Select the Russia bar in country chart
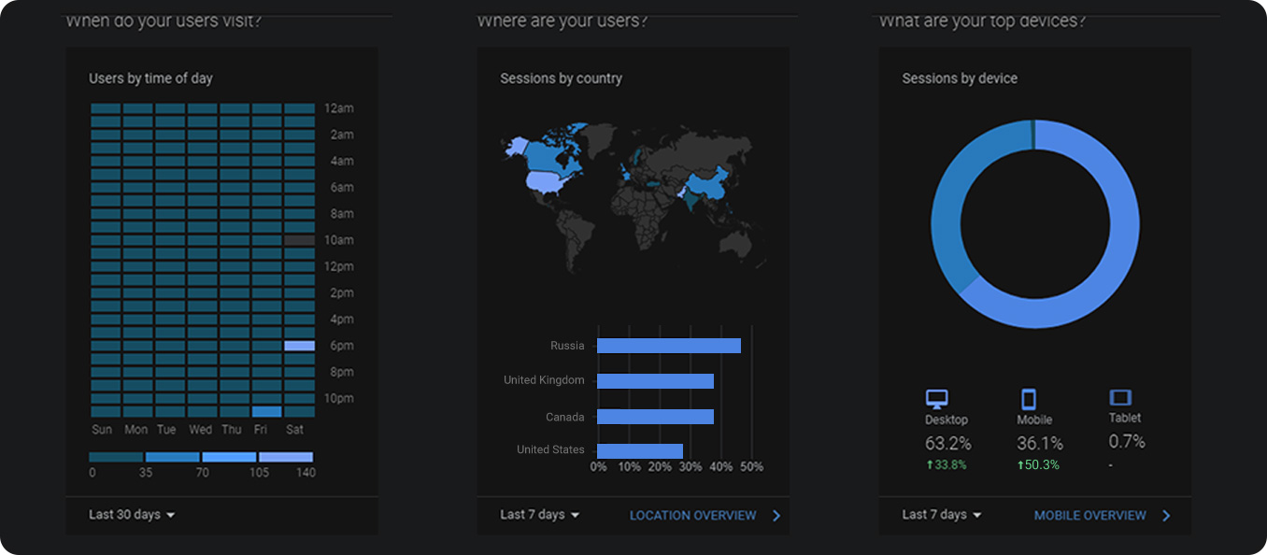Screen dimensions: 1267x555 (668, 346)
